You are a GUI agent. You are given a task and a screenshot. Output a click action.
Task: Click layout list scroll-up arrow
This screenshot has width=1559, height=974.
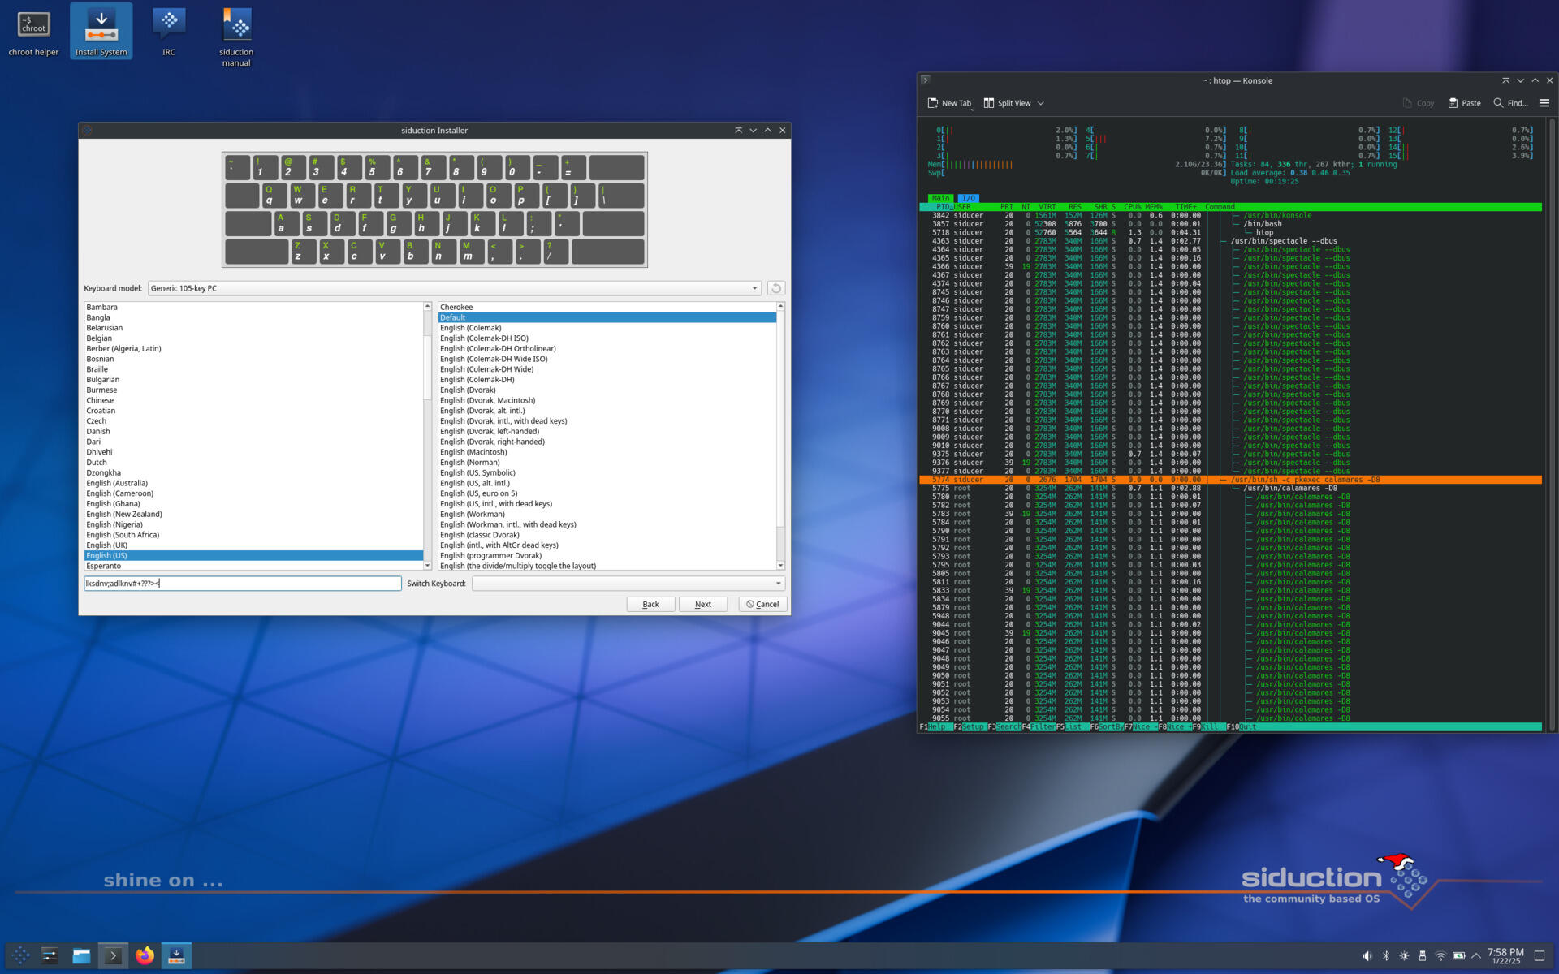pyautogui.click(x=427, y=306)
